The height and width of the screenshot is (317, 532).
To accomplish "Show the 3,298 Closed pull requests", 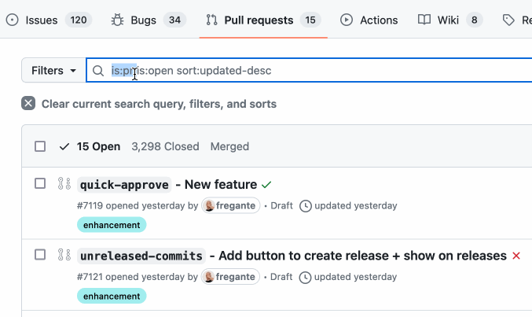I will click(x=165, y=146).
